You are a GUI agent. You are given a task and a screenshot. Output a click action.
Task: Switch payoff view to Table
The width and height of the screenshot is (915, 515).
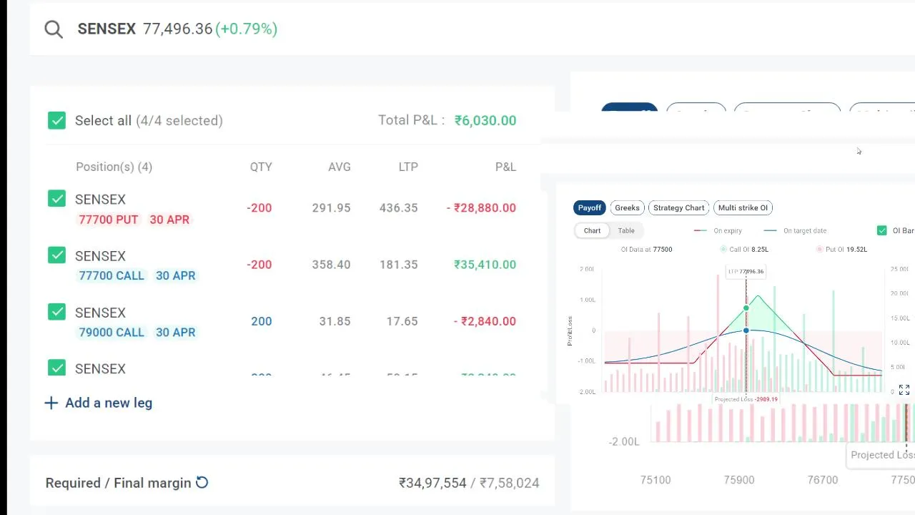coord(626,231)
